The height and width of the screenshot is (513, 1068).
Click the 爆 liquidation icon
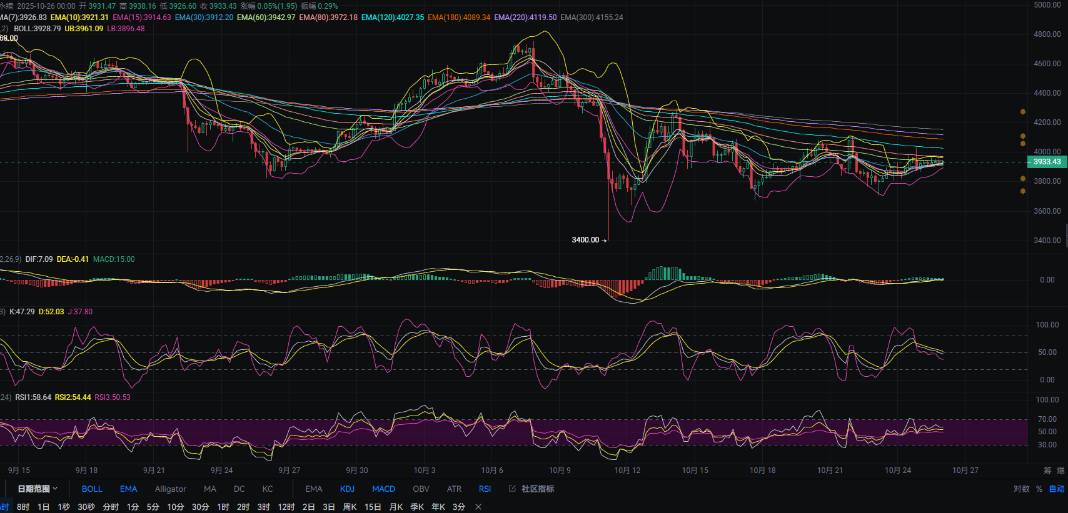[x=1060, y=471]
